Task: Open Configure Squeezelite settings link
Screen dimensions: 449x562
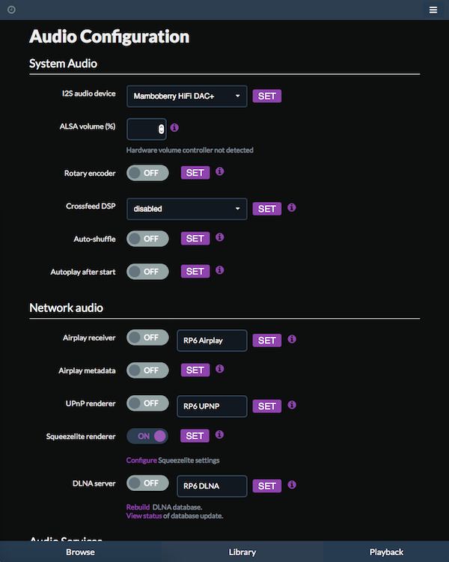Action: click(141, 460)
